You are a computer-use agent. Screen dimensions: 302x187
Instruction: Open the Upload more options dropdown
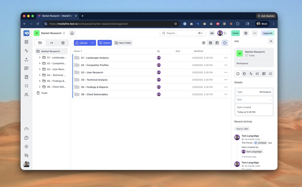[x=93, y=43]
